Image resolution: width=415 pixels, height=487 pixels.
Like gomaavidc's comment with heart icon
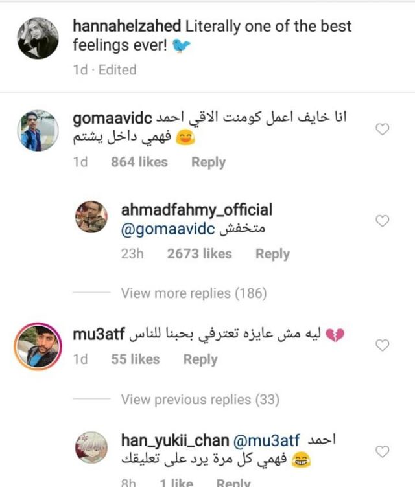tap(383, 130)
